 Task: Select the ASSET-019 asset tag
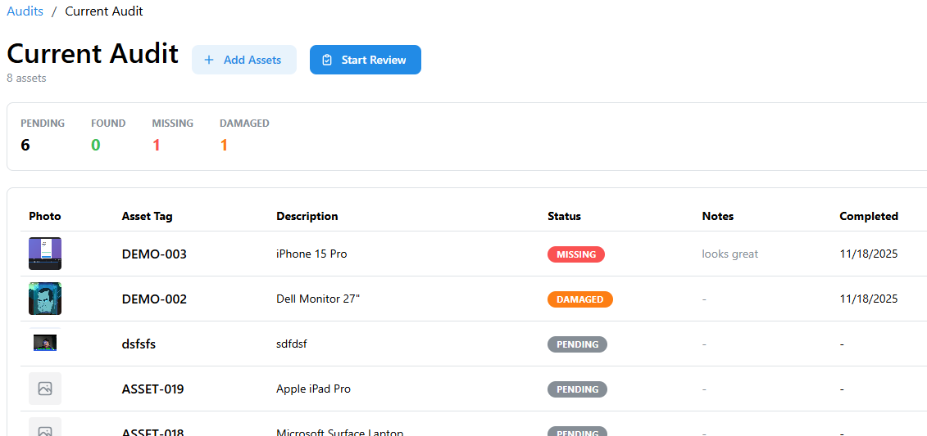[x=152, y=389]
